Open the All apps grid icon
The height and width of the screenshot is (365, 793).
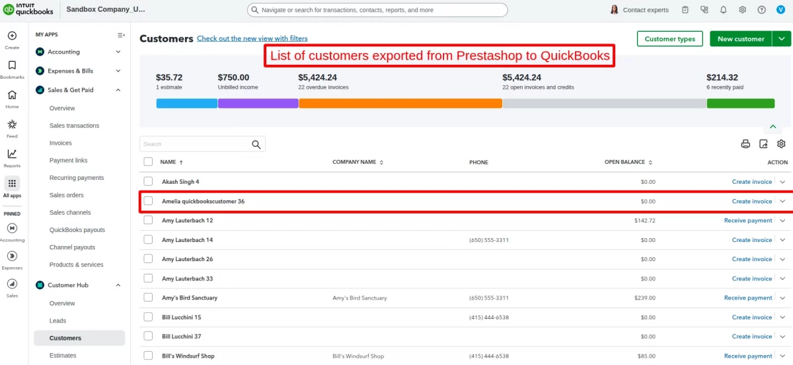[12, 183]
